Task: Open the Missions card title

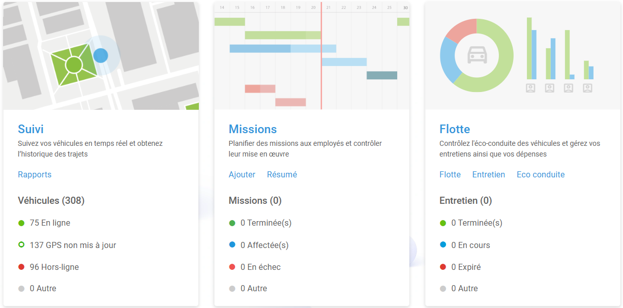Action: [x=253, y=129]
